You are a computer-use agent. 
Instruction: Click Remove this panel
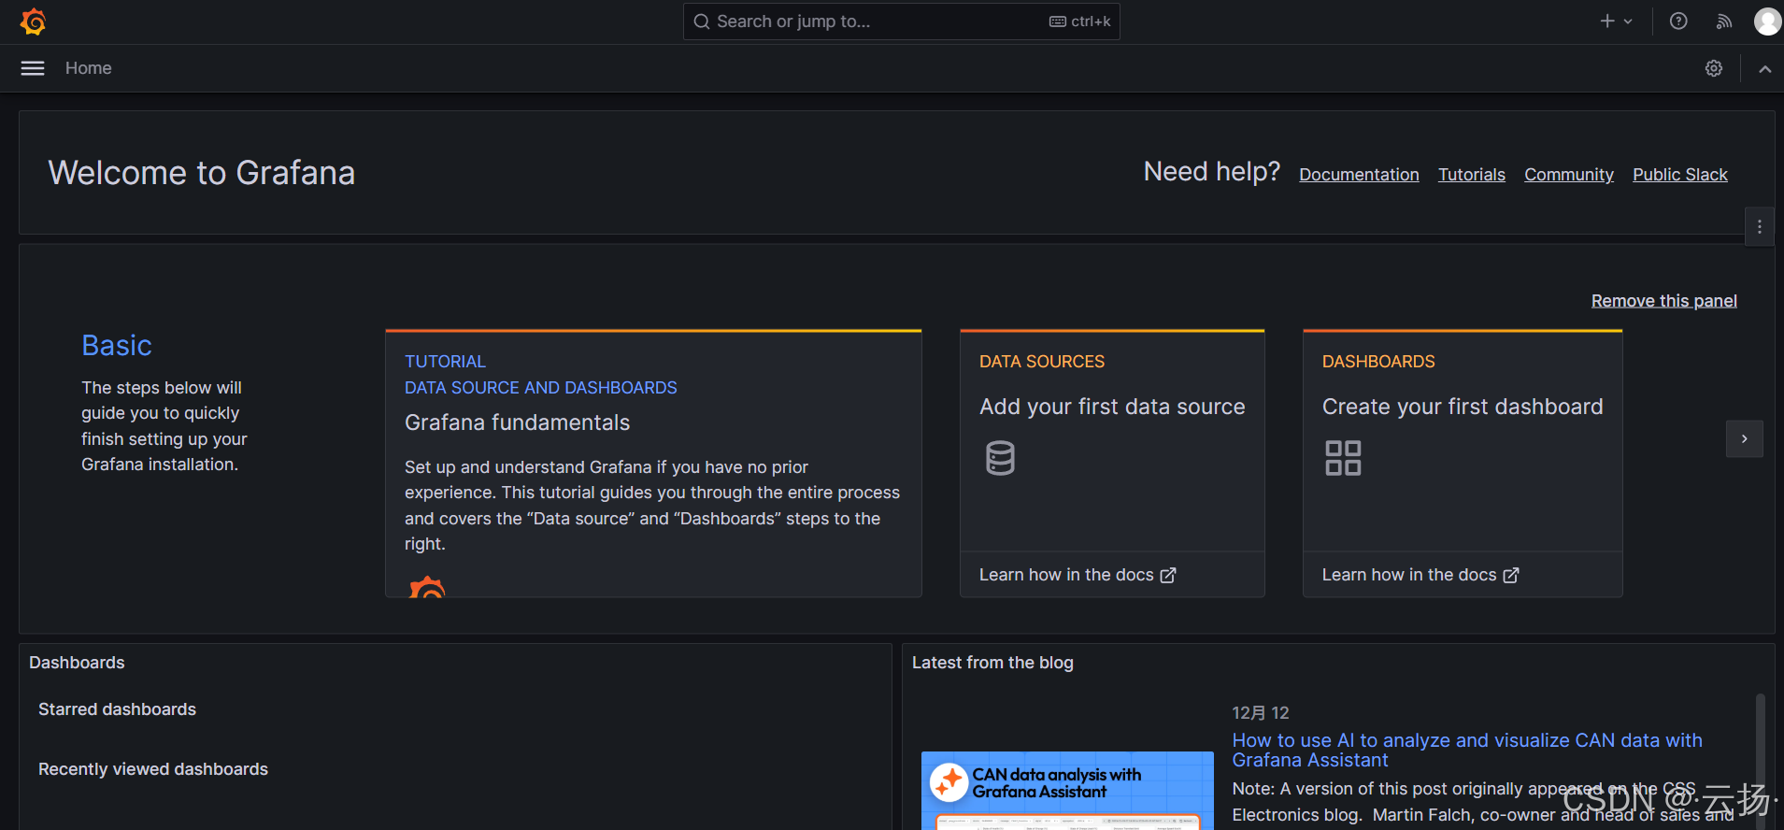(x=1664, y=301)
